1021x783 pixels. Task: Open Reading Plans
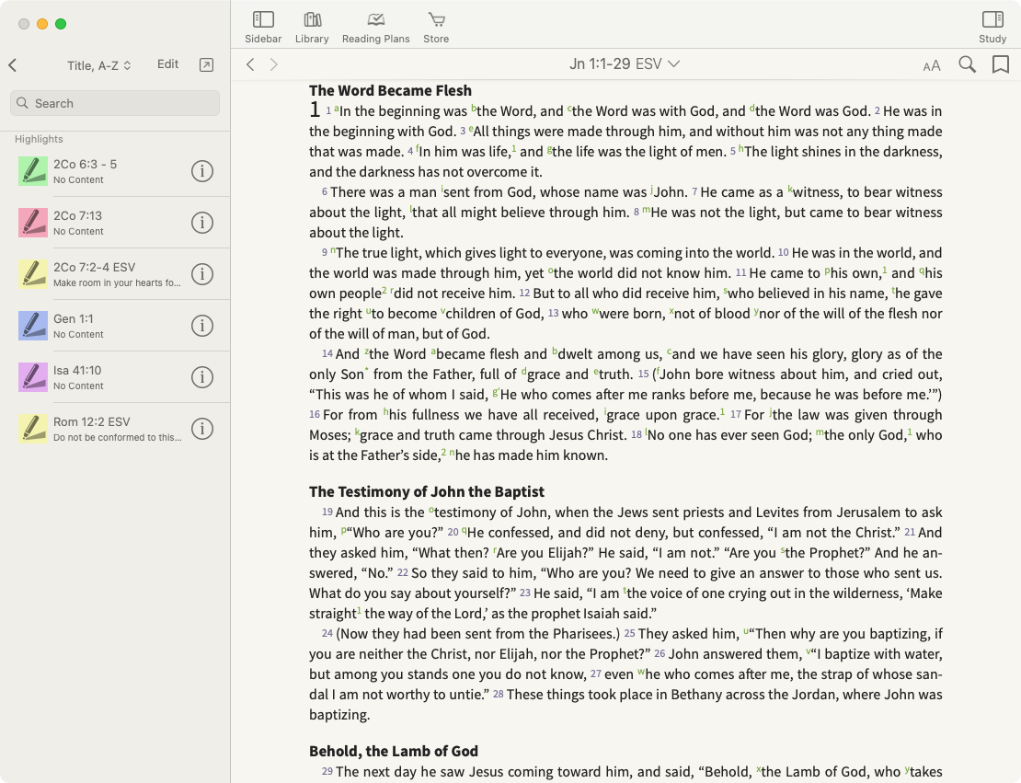click(375, 27)
